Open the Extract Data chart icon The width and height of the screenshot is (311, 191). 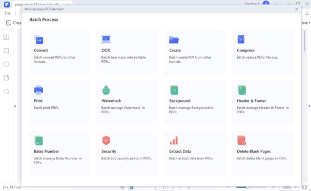point(174,140)
